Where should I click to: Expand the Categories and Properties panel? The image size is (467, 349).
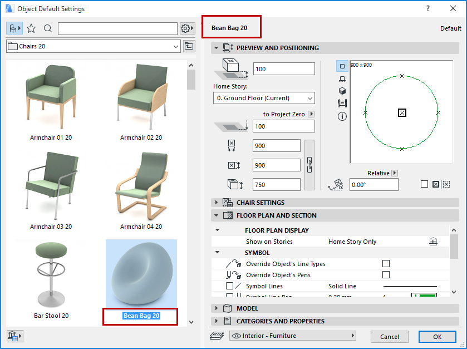(217, 321)
